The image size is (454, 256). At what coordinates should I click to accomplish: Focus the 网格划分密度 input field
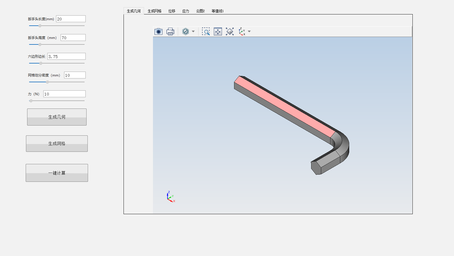(x=75, y=75)
